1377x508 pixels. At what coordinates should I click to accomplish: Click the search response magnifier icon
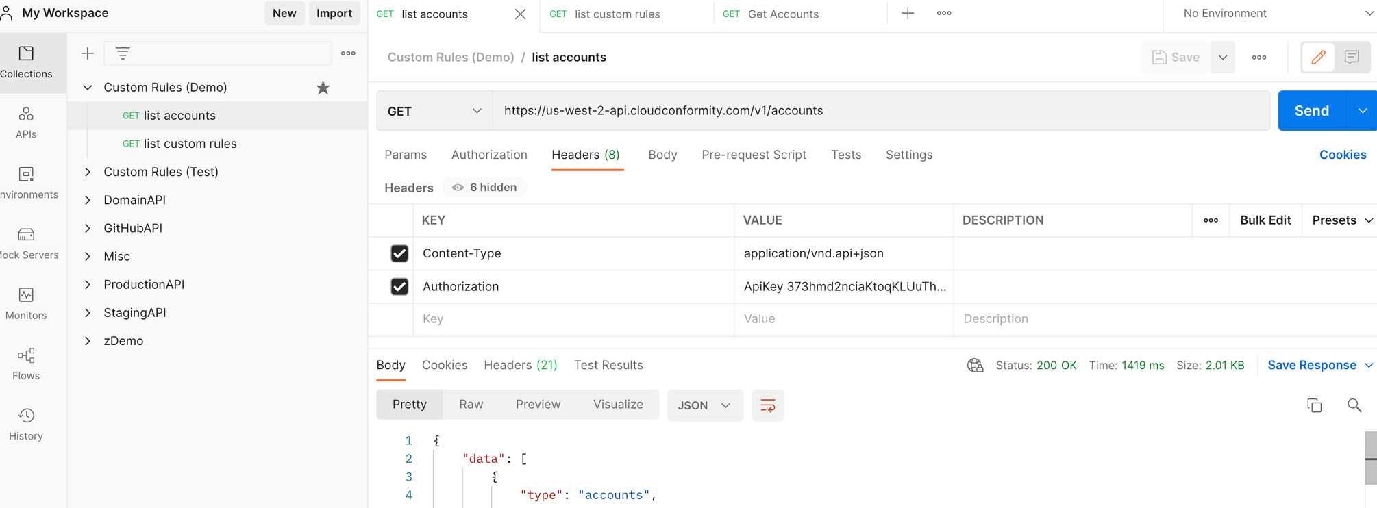coord(1354,405)
